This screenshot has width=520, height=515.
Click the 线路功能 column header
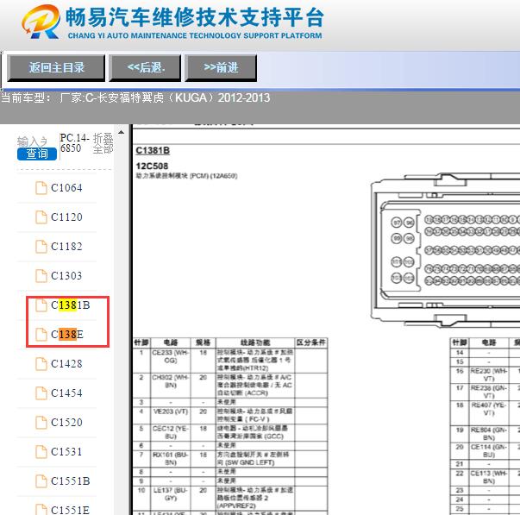click(255, 342)
